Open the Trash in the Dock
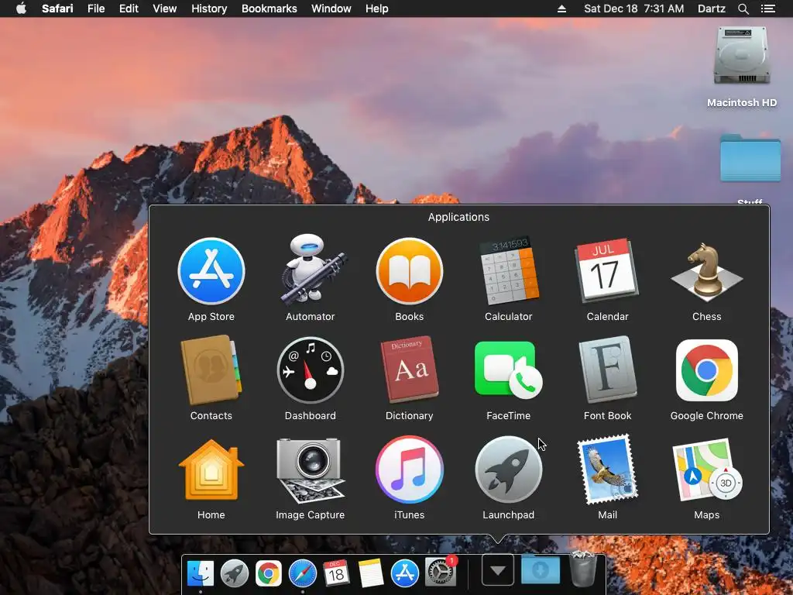The image size is (793, 595). (x=582, y=569)
